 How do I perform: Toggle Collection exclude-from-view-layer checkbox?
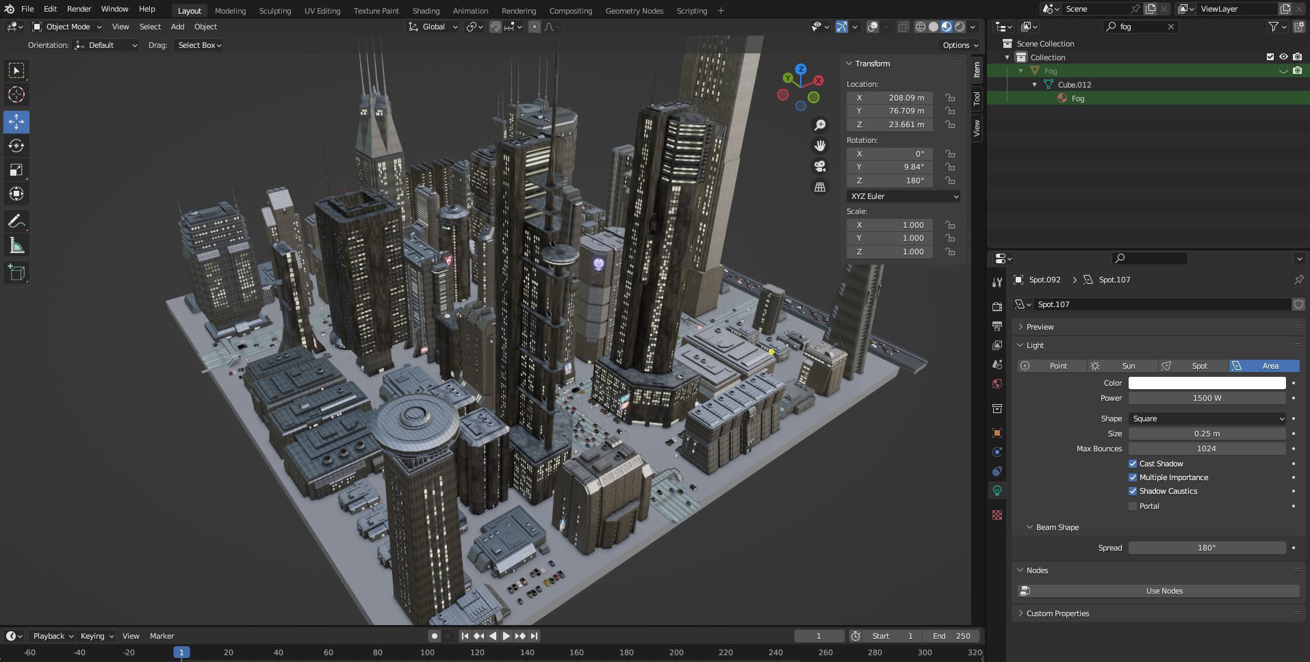coord(1270,57)
